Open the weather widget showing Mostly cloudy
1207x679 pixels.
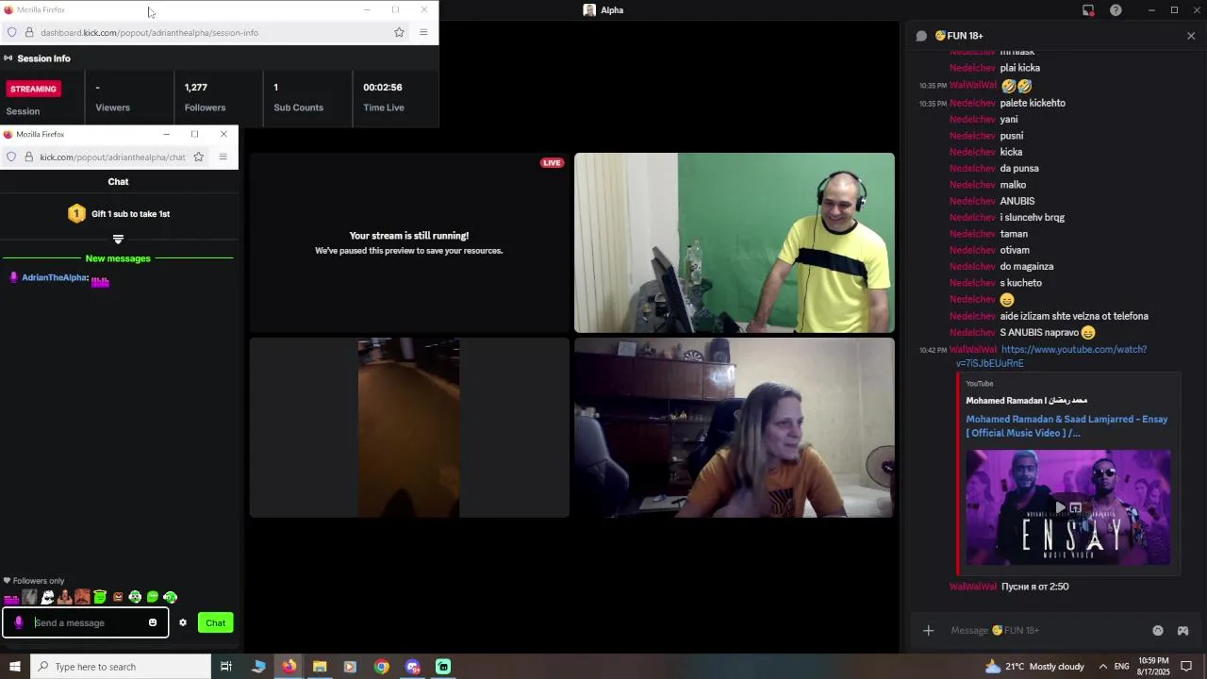(x=1034, y=667)
